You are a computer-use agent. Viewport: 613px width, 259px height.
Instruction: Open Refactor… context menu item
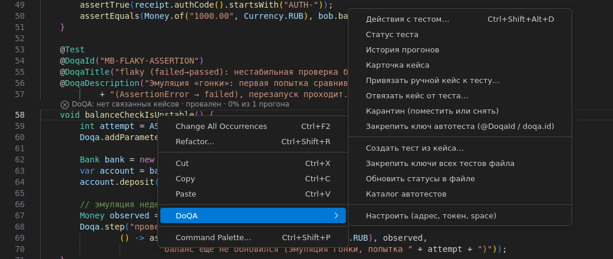tap(253, 141)
